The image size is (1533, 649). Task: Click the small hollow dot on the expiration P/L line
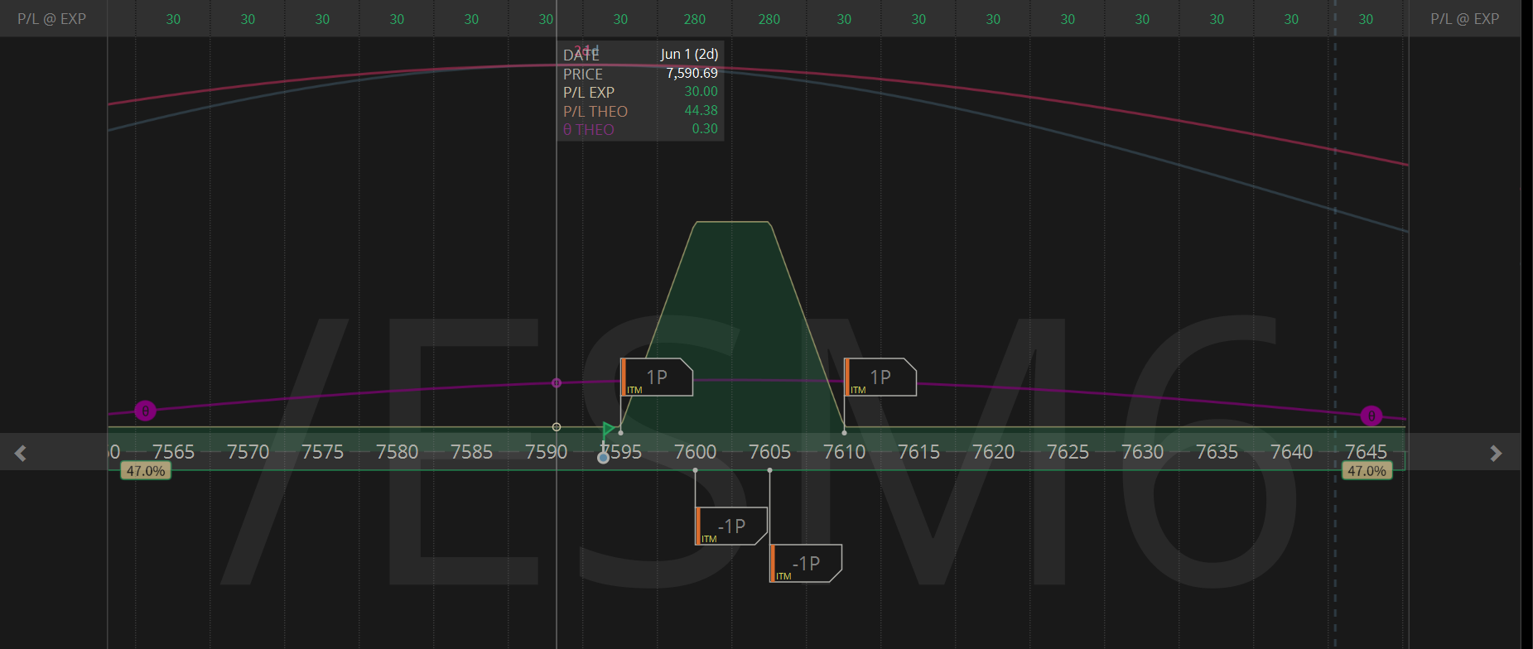coord(557,427)
